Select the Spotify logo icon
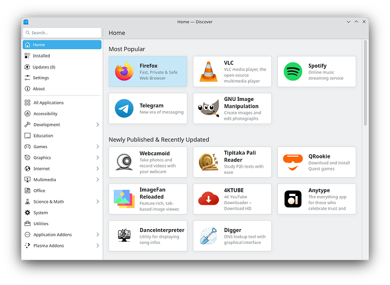The image size is (390, 285). point(292,71)
